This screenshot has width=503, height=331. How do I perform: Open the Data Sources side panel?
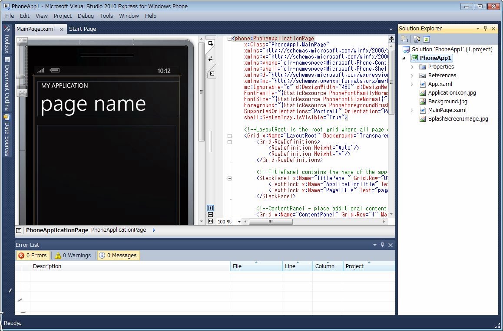7,135
